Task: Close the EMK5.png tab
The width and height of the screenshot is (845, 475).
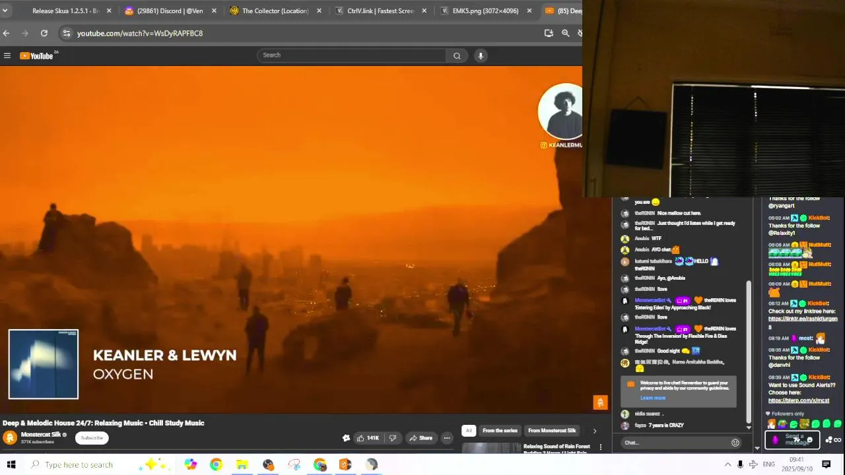Action: 529,11
